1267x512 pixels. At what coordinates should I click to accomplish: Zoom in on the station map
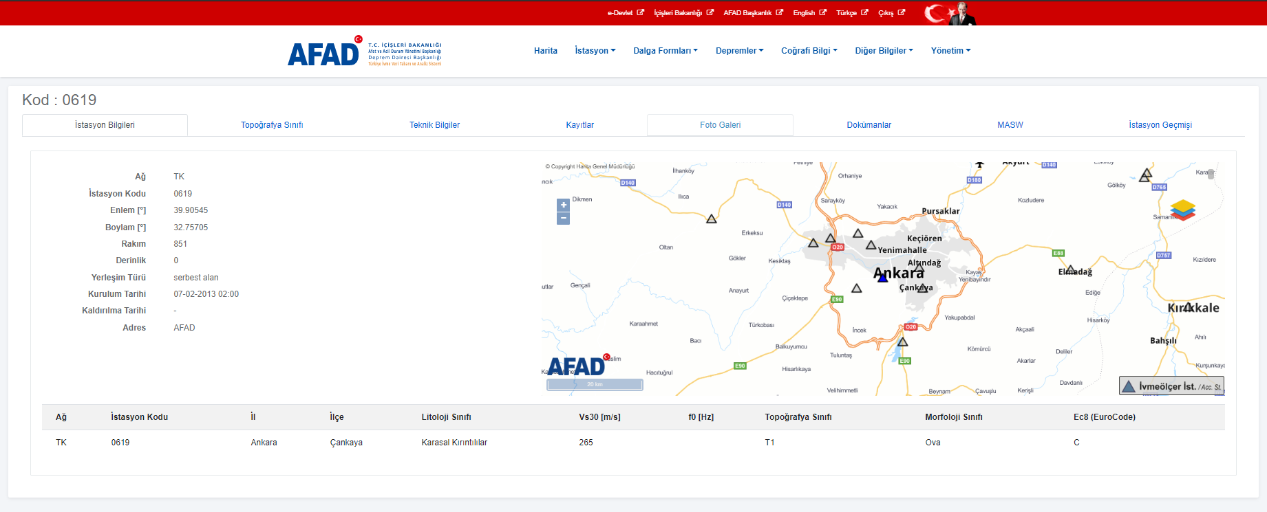tap(564, 205)
